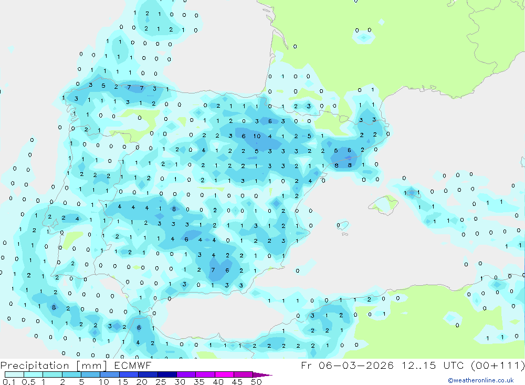Select the '(00+111)' forecast offset text
The image size is (525, 385).
[x=498, y=365]
